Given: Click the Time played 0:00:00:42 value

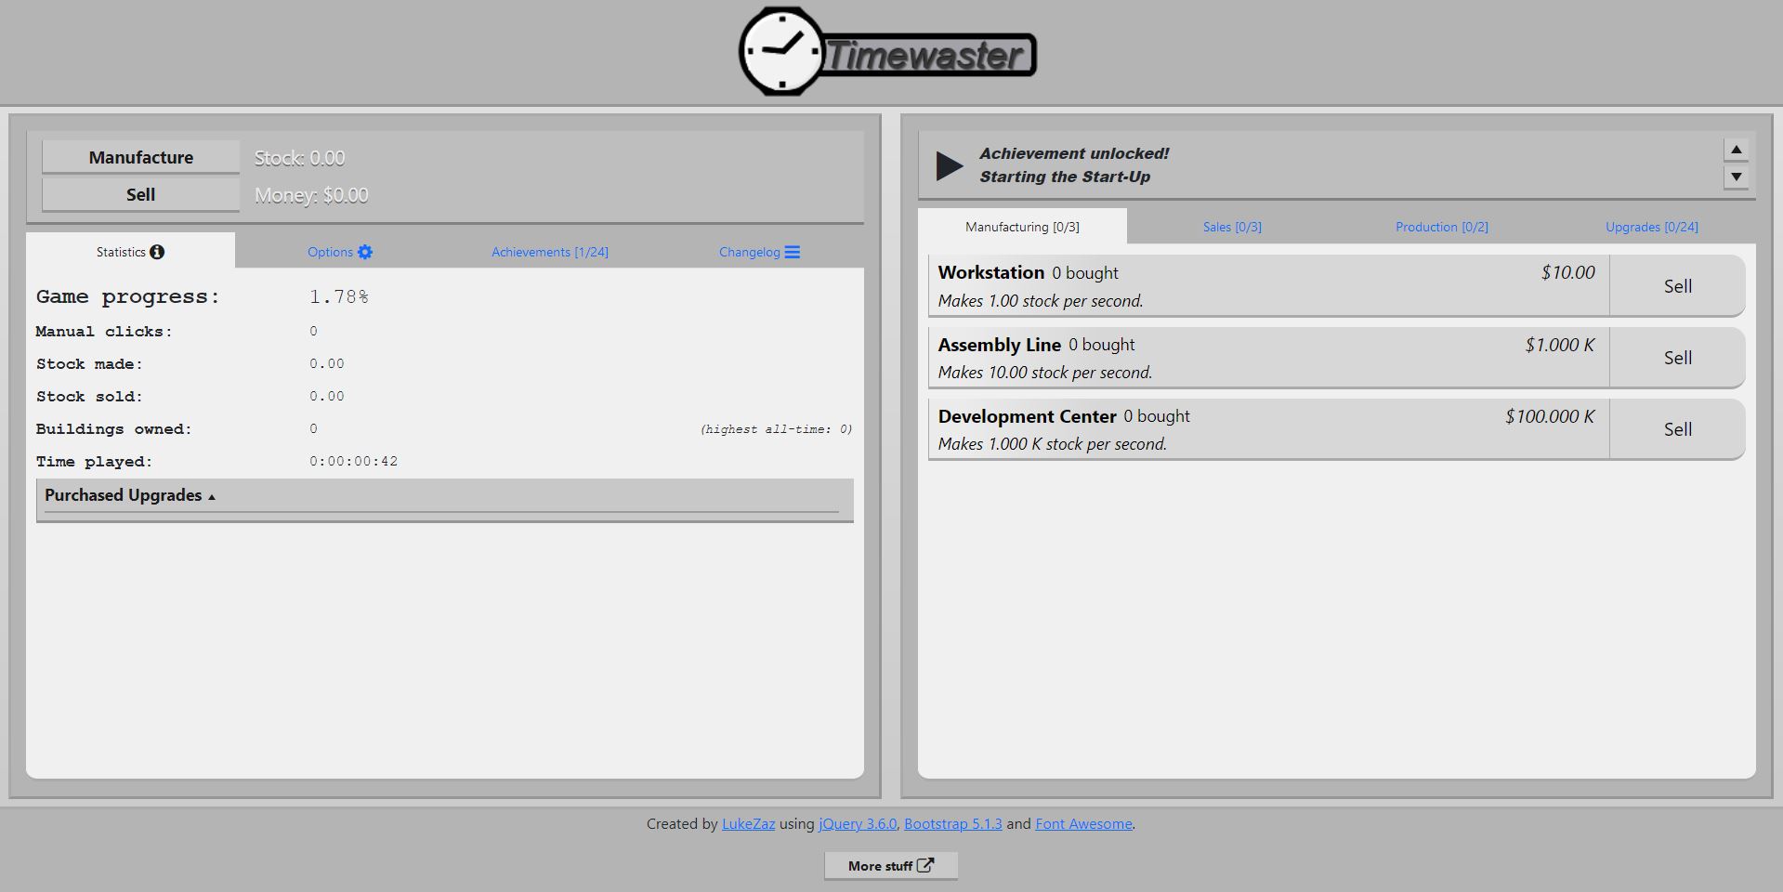Looking at the screenshot, I should click(x=353, y=461).
